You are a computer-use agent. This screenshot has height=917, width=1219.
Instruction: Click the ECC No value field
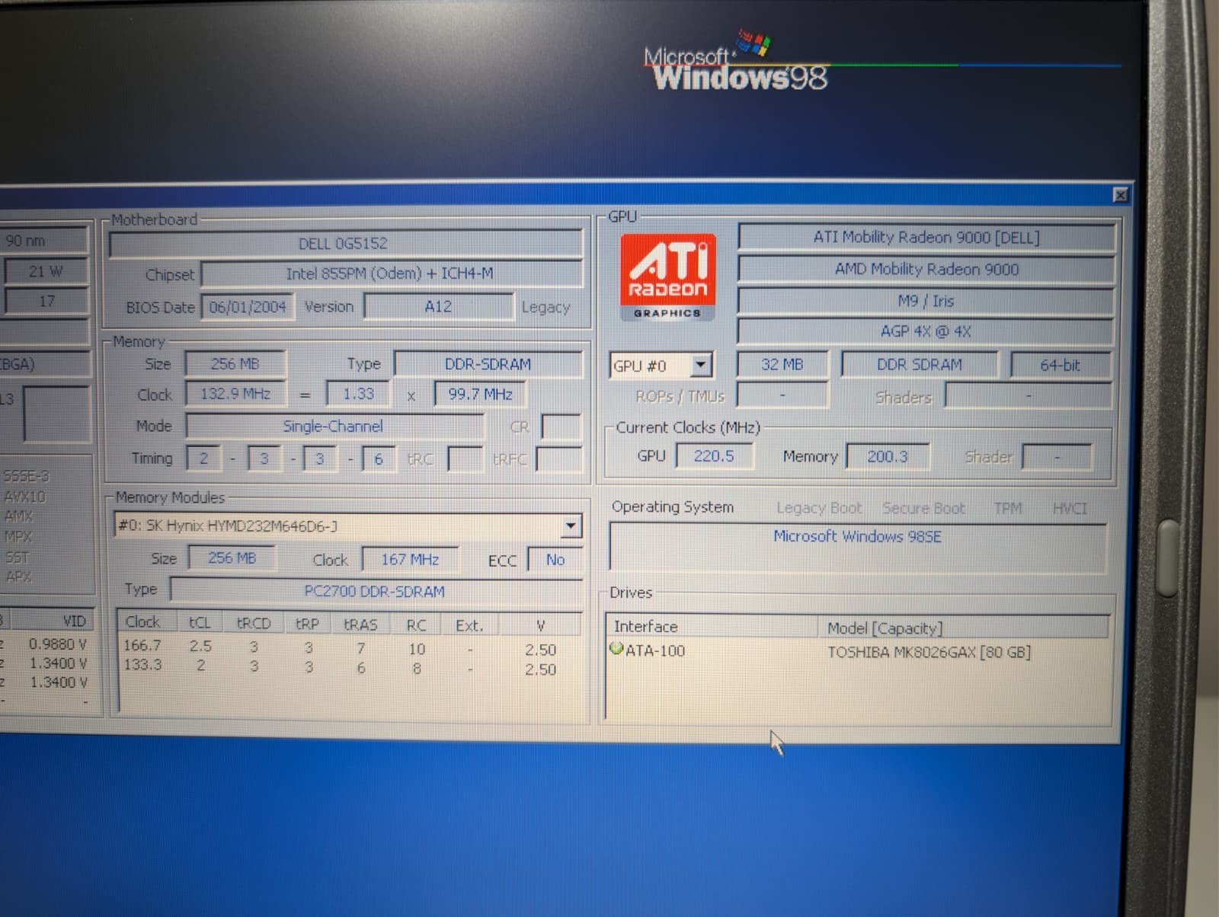555,560
